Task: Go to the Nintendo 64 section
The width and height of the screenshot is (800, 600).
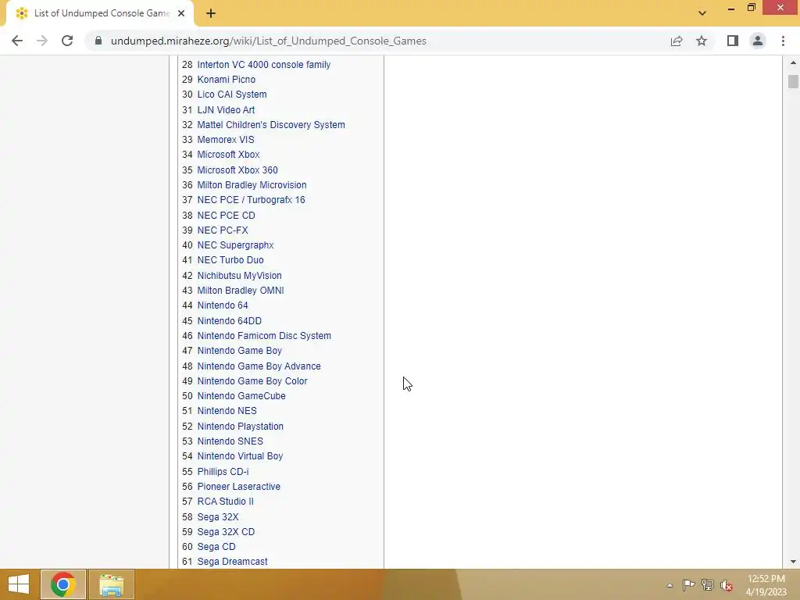Action: [223, 305]
